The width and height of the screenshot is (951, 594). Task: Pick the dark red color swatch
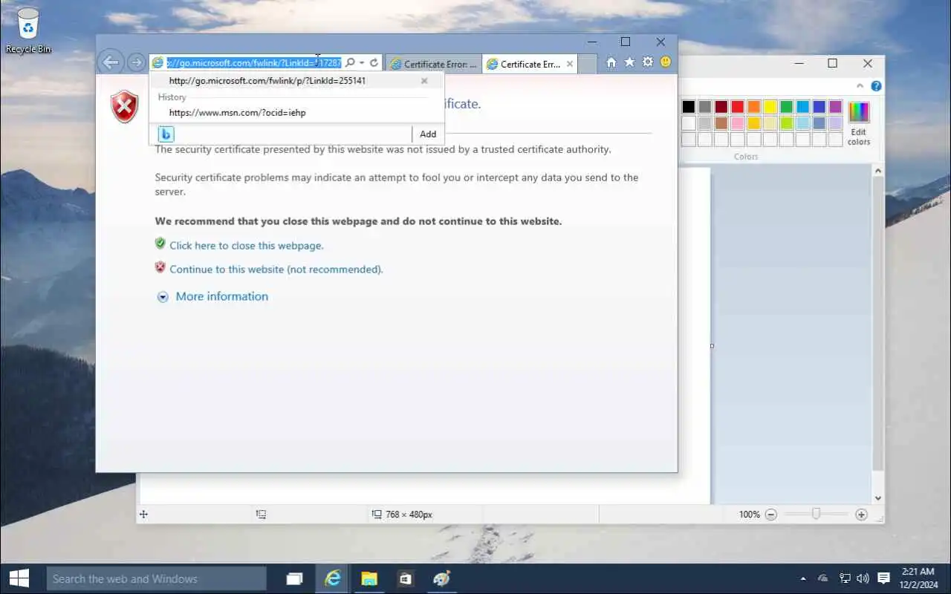click(x=721, y=107)
